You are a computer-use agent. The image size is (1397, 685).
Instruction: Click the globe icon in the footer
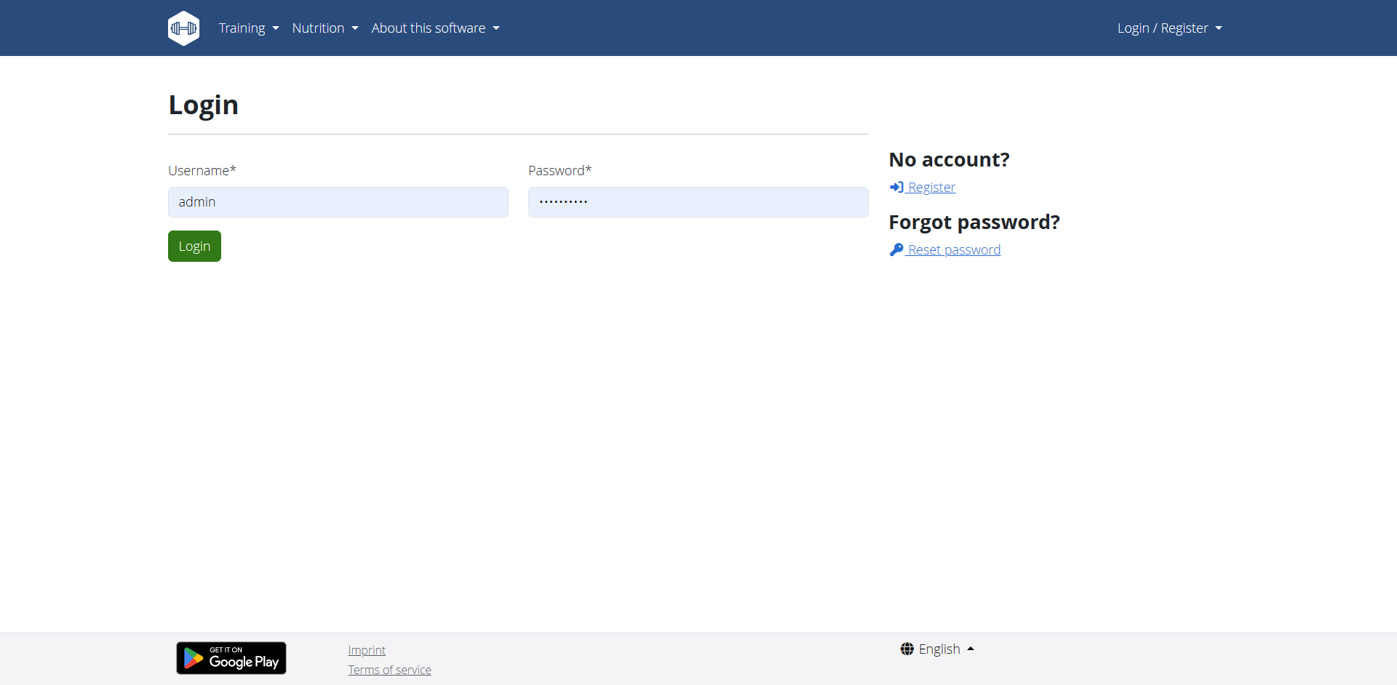point(907,649)
